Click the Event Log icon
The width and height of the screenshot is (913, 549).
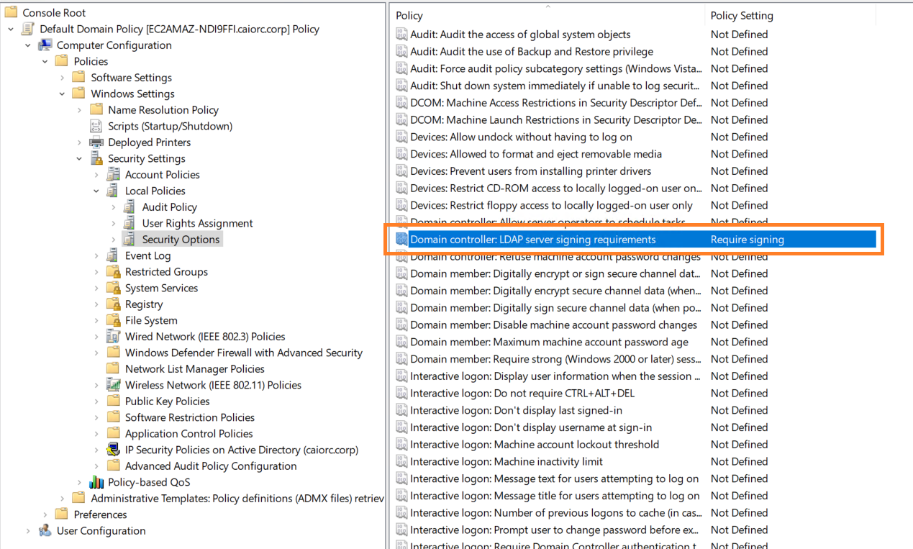[x=113, y=255]
